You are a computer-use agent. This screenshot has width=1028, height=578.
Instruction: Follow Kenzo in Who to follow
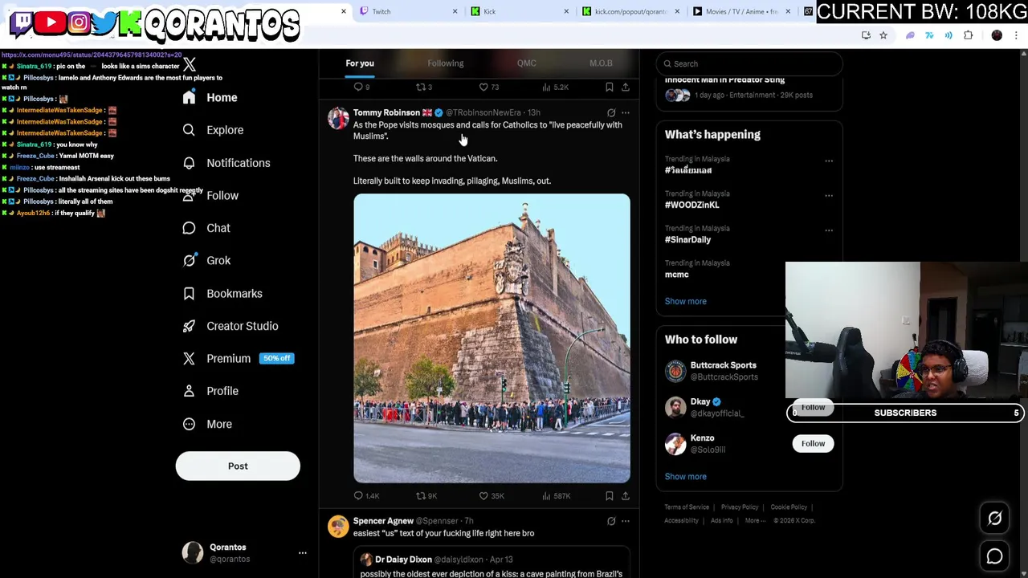tap(813, 443)
